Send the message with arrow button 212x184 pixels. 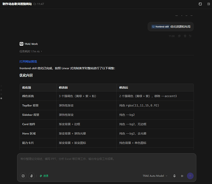[x=190, y=176]
